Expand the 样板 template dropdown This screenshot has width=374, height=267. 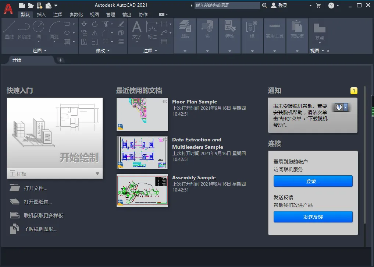(97, 173)
